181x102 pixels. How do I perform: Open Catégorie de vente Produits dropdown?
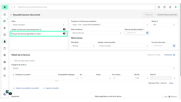(x=94, y=68)
